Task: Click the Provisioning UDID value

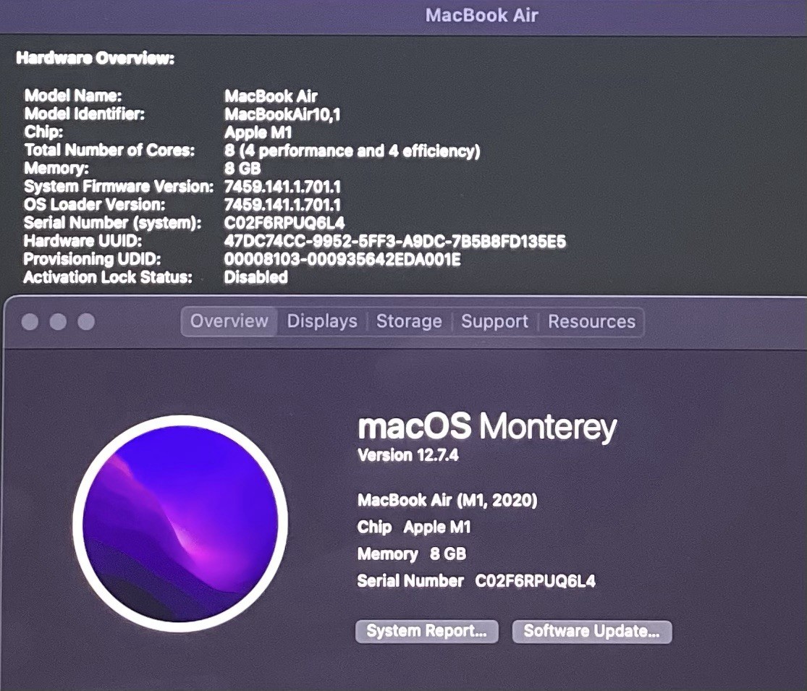Action: click(x=342, y=259)
